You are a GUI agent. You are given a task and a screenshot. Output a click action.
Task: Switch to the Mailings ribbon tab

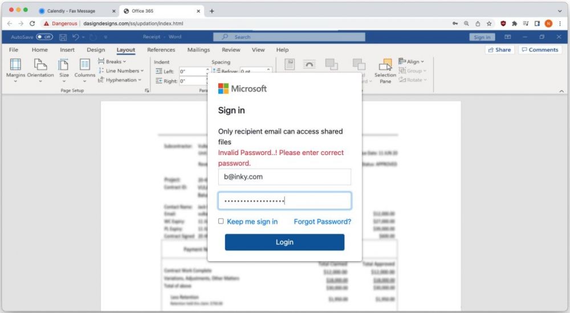[198, 50]
